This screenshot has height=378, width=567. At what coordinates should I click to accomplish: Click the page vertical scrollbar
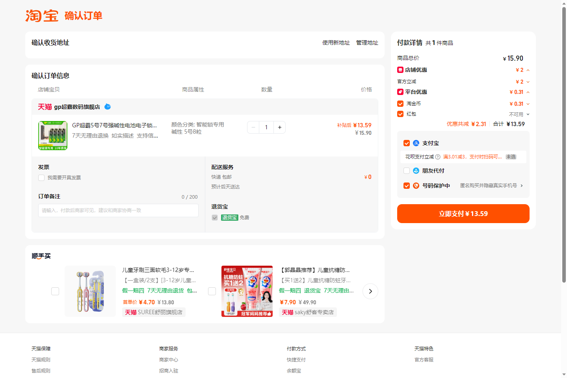[x=564, y=145]
